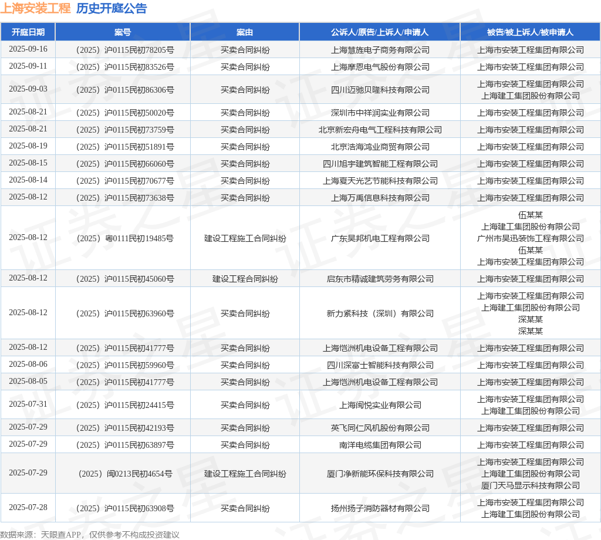This screenshot has width=601, height=540.
Task: Click plaintiff 南洋电缆集团有限公司
Action: (380, 446)
